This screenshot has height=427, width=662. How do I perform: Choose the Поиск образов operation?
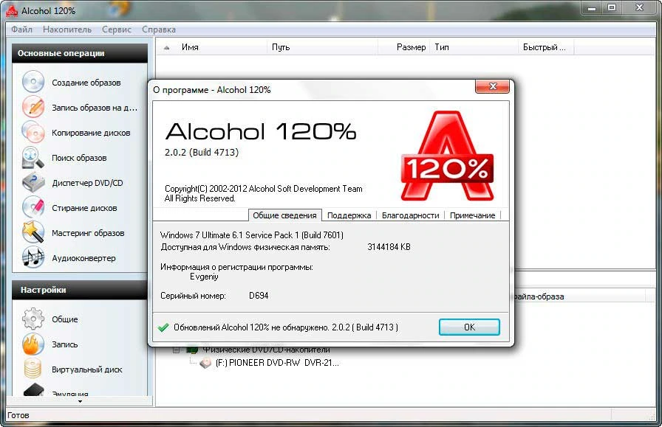pyautogui.click(x=79, y=158)
